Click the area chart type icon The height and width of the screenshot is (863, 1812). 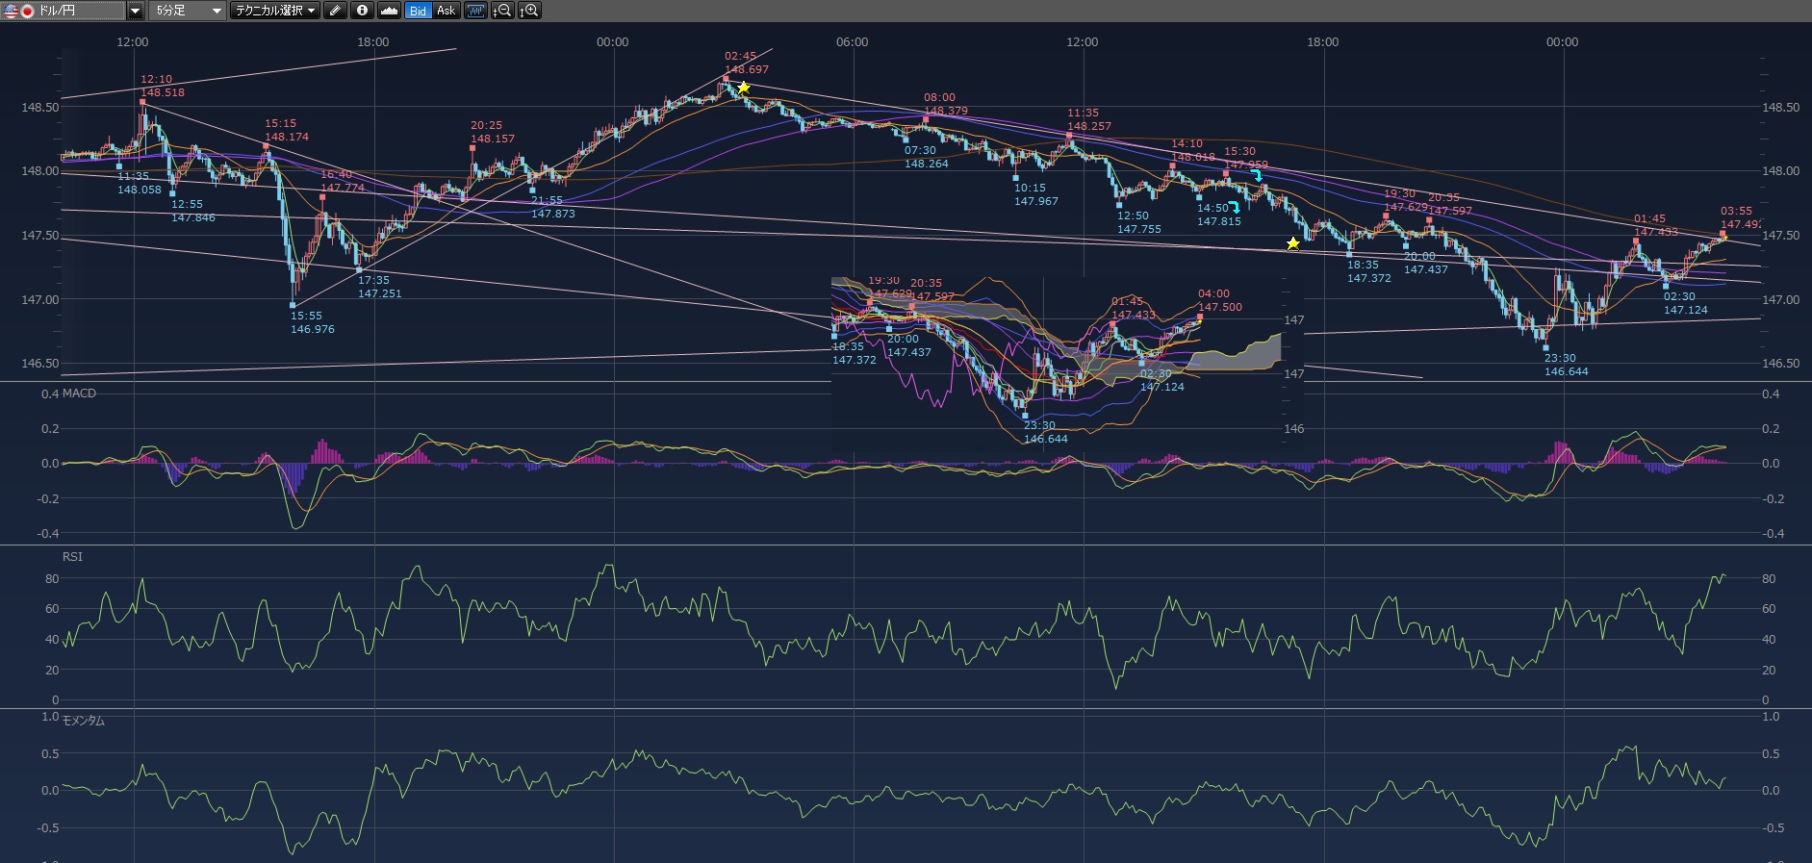(x=389, y=11)
